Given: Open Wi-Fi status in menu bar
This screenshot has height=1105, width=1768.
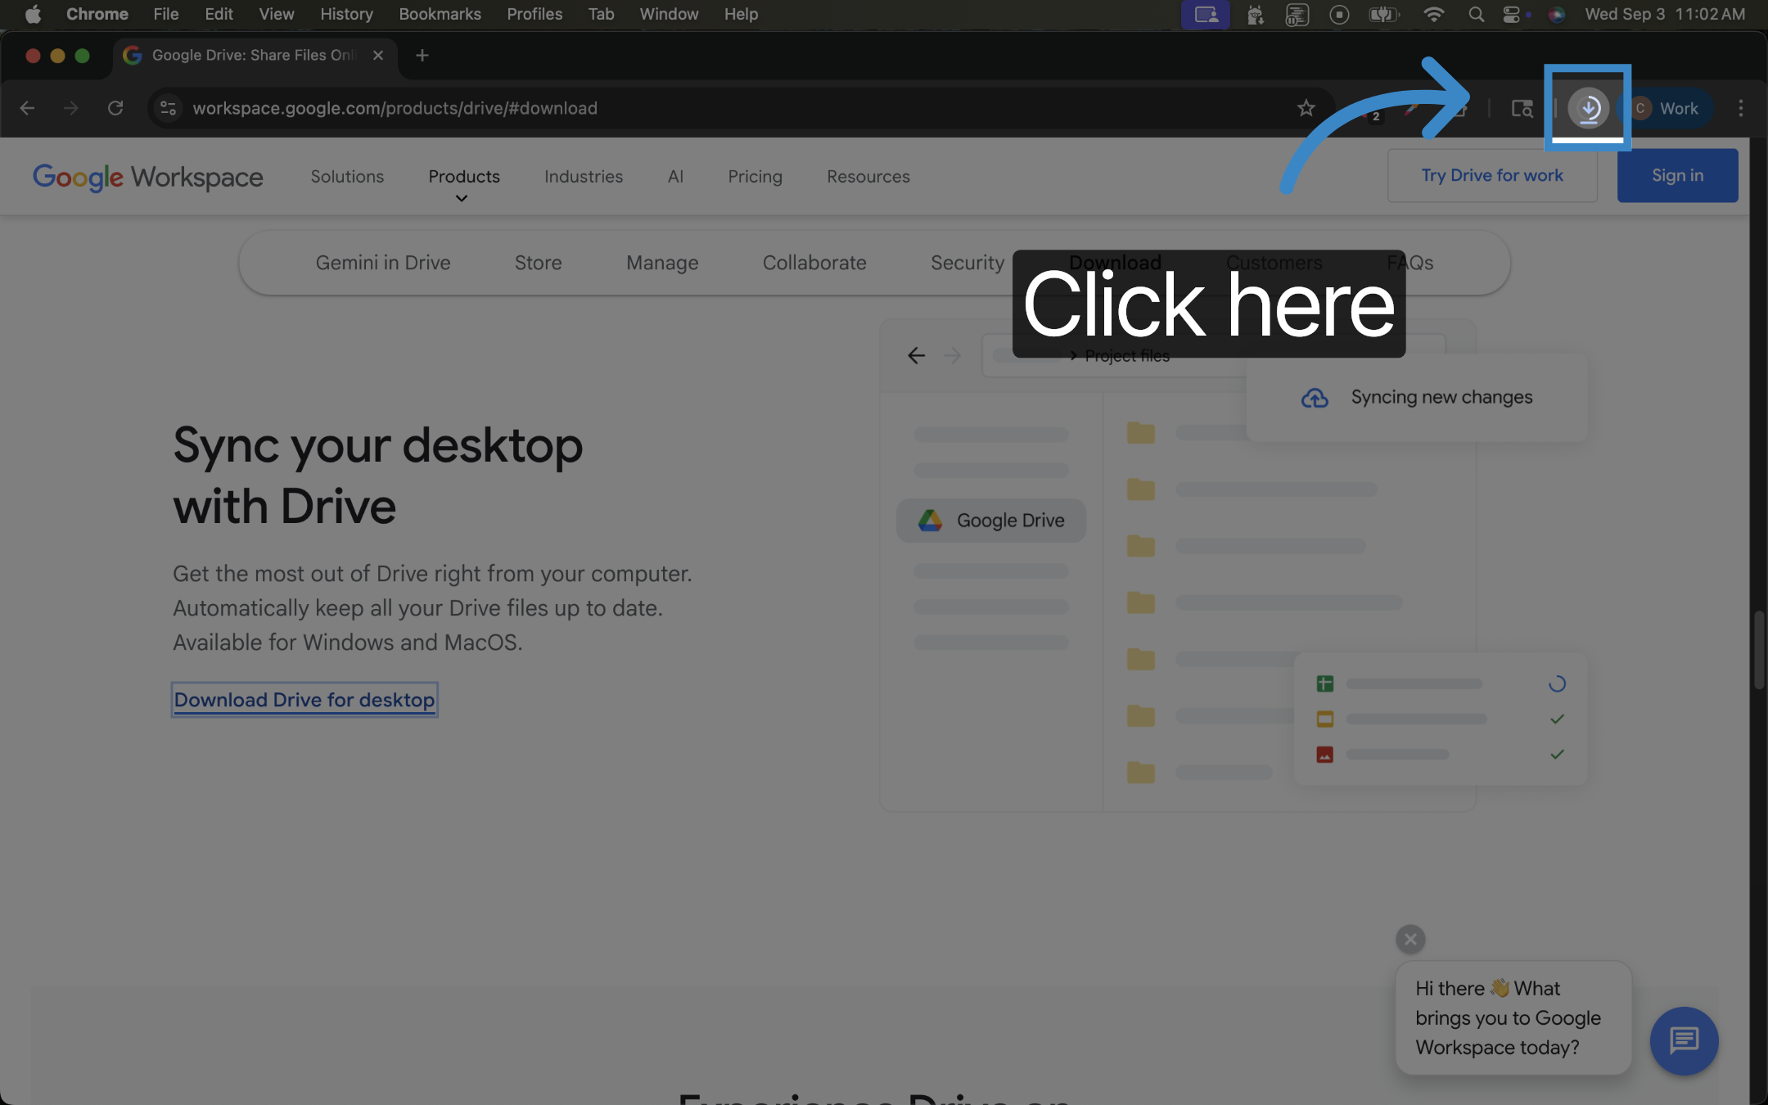Looking at the screenshot, I should 1433,14.
